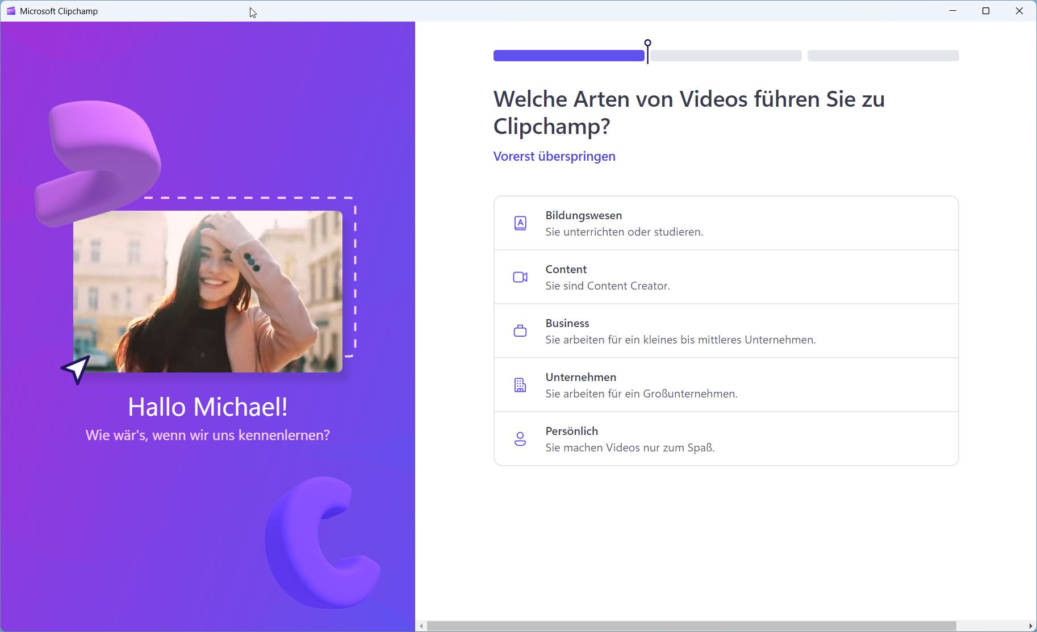The image size is (1037, 632).
Task: Choose the Persönlich option title
Action: click(572, 431)
